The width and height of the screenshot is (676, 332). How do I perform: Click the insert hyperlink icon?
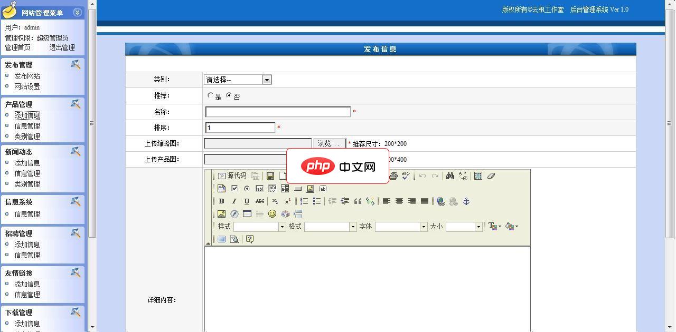[442, 201]
